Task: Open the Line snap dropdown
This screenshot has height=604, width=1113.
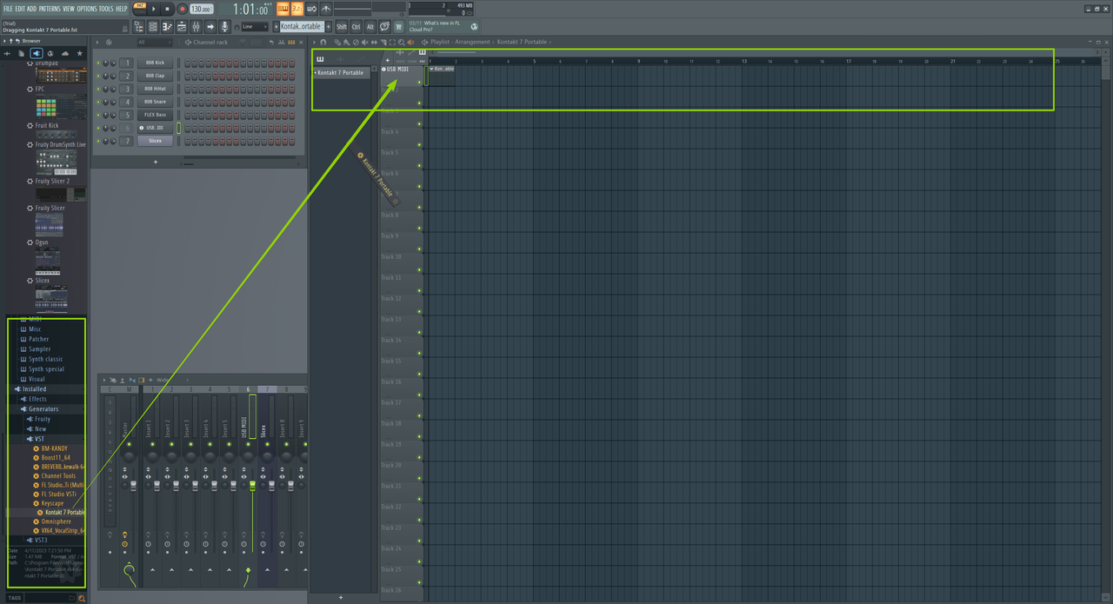Action: click(255, 27)
